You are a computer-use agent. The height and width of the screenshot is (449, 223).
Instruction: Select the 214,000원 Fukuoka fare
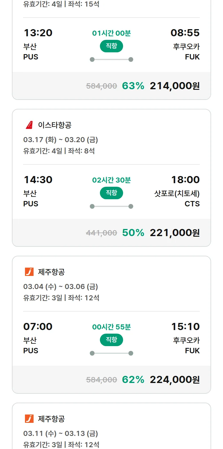pos(175,86)
